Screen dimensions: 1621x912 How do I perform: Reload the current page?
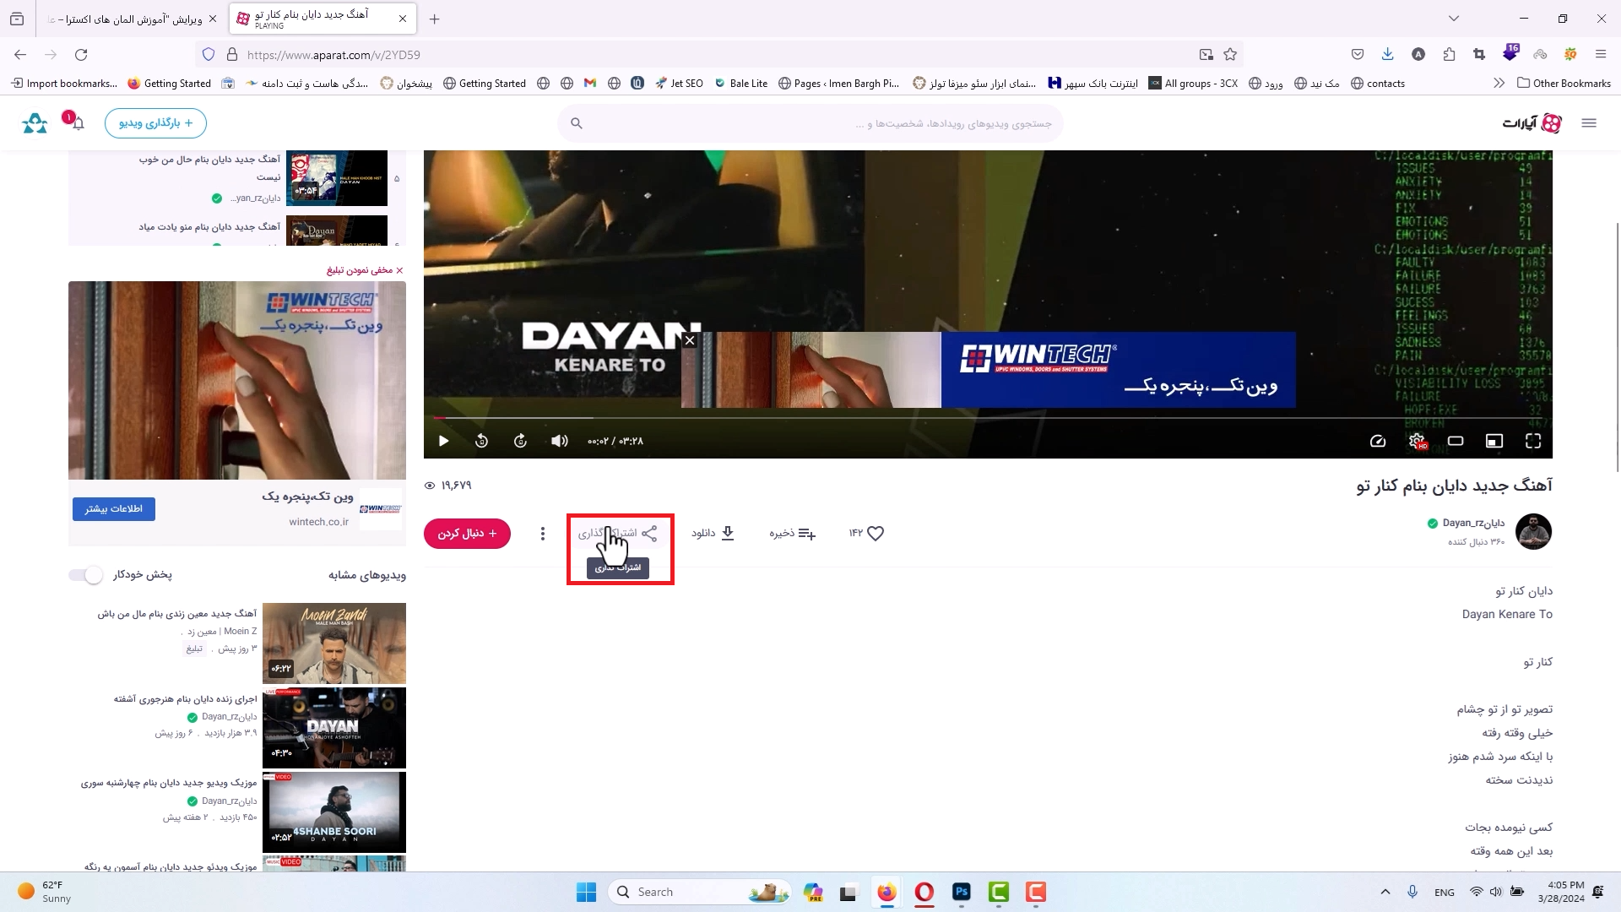point(81,55)
